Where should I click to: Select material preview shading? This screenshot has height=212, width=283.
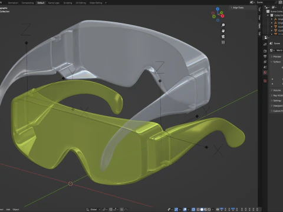206,210
